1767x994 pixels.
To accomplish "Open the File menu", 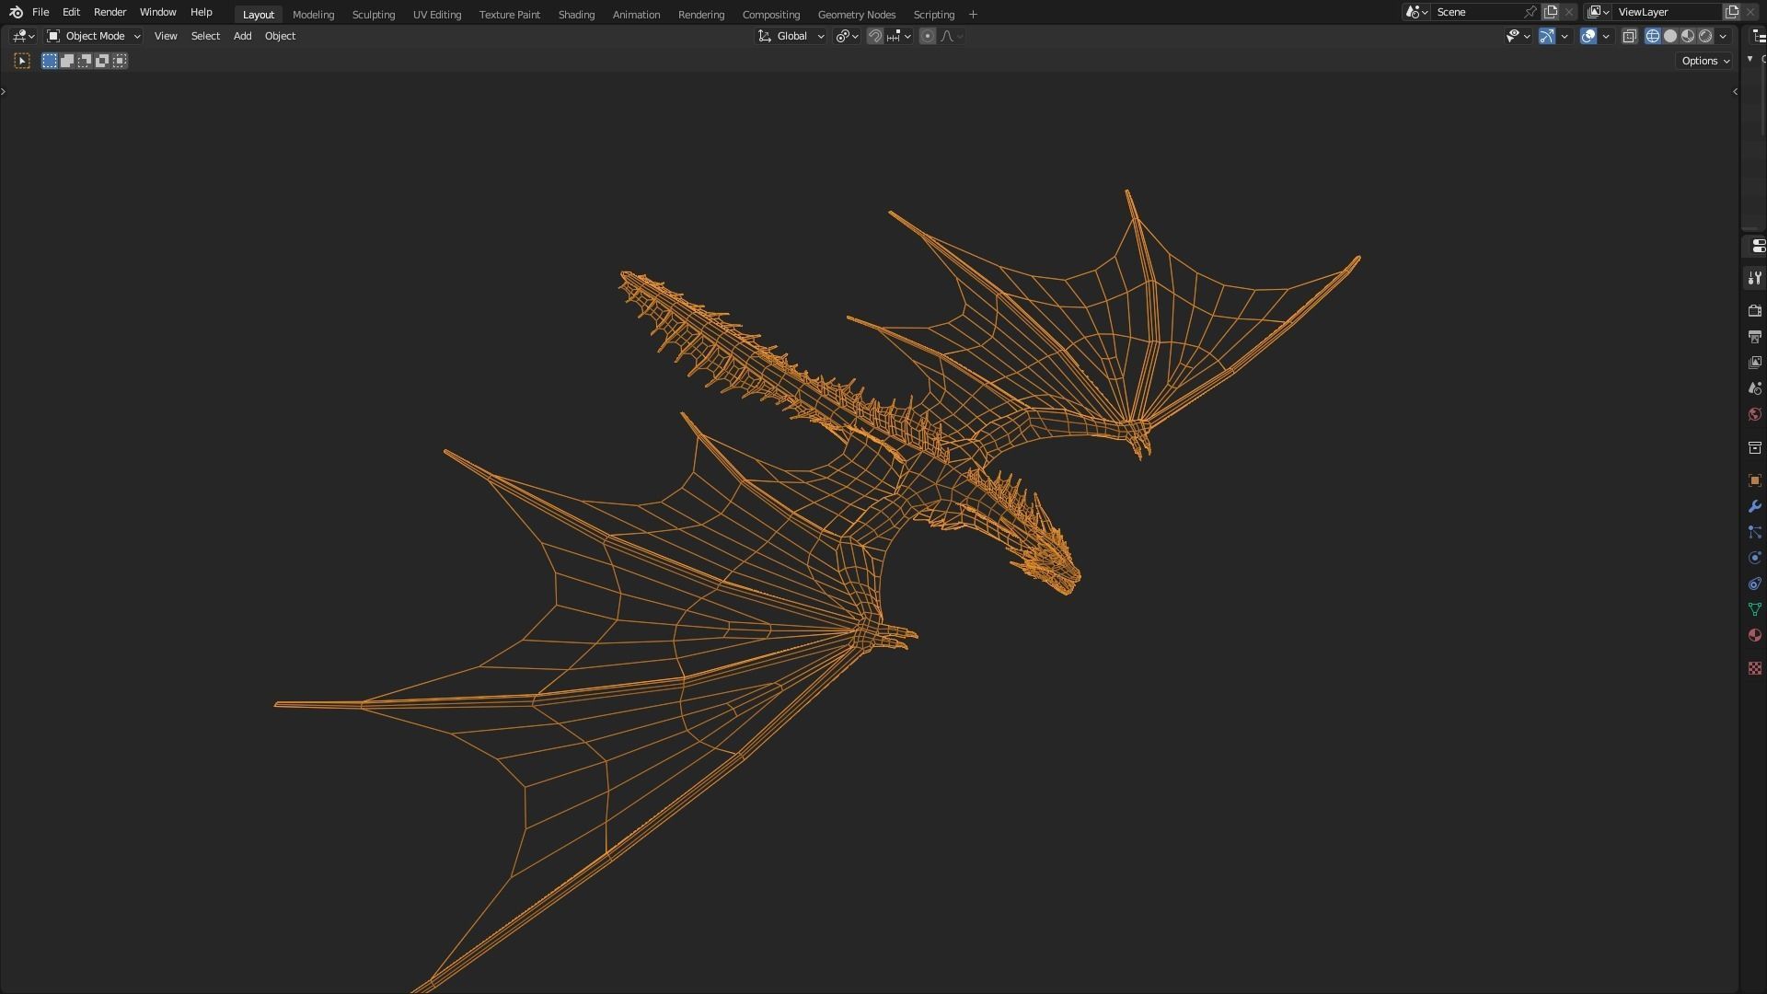I will pyautogui.click(x=40, y=12).
